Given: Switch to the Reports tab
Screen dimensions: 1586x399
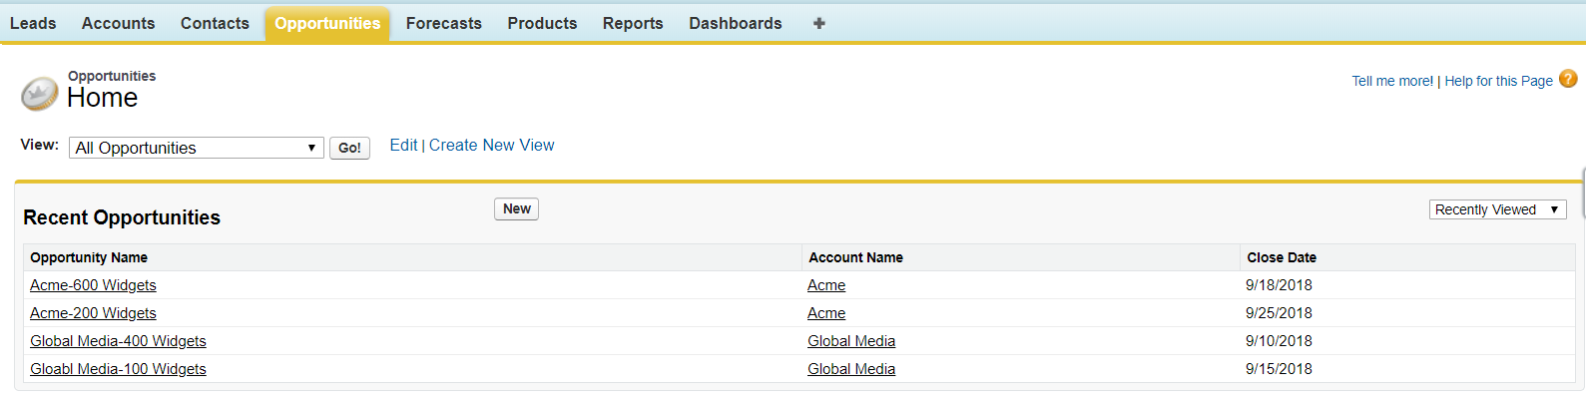Looking at the screenshot, I should [x=633, y=23].
